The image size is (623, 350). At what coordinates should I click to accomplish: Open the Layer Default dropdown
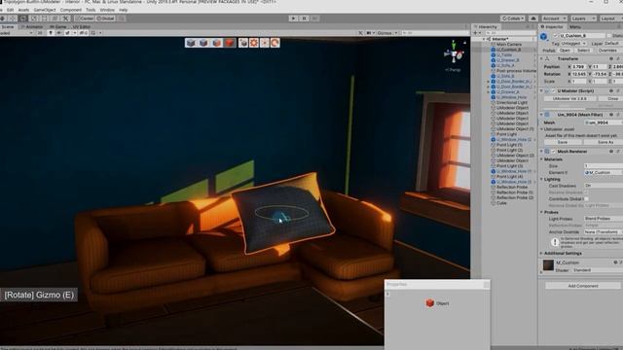click(x=613, y=43)
